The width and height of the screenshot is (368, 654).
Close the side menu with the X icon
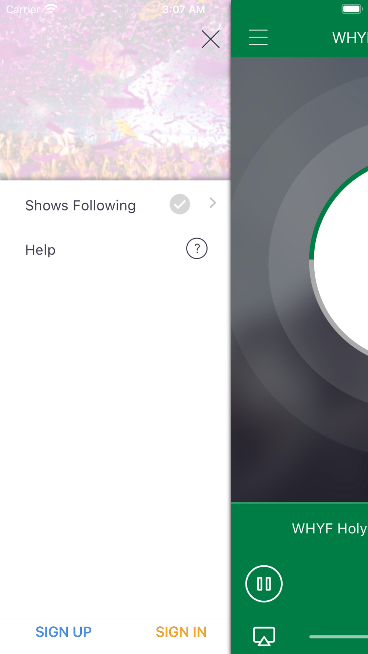click(210, 39)
